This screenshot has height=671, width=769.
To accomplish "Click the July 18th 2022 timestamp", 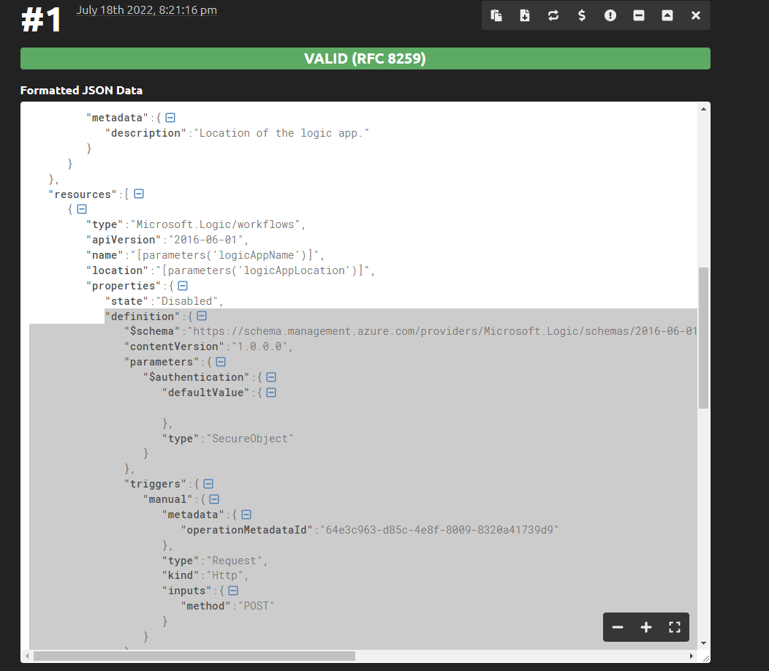I will [146, 10].
